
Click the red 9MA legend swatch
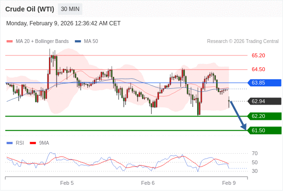(33, 143)
